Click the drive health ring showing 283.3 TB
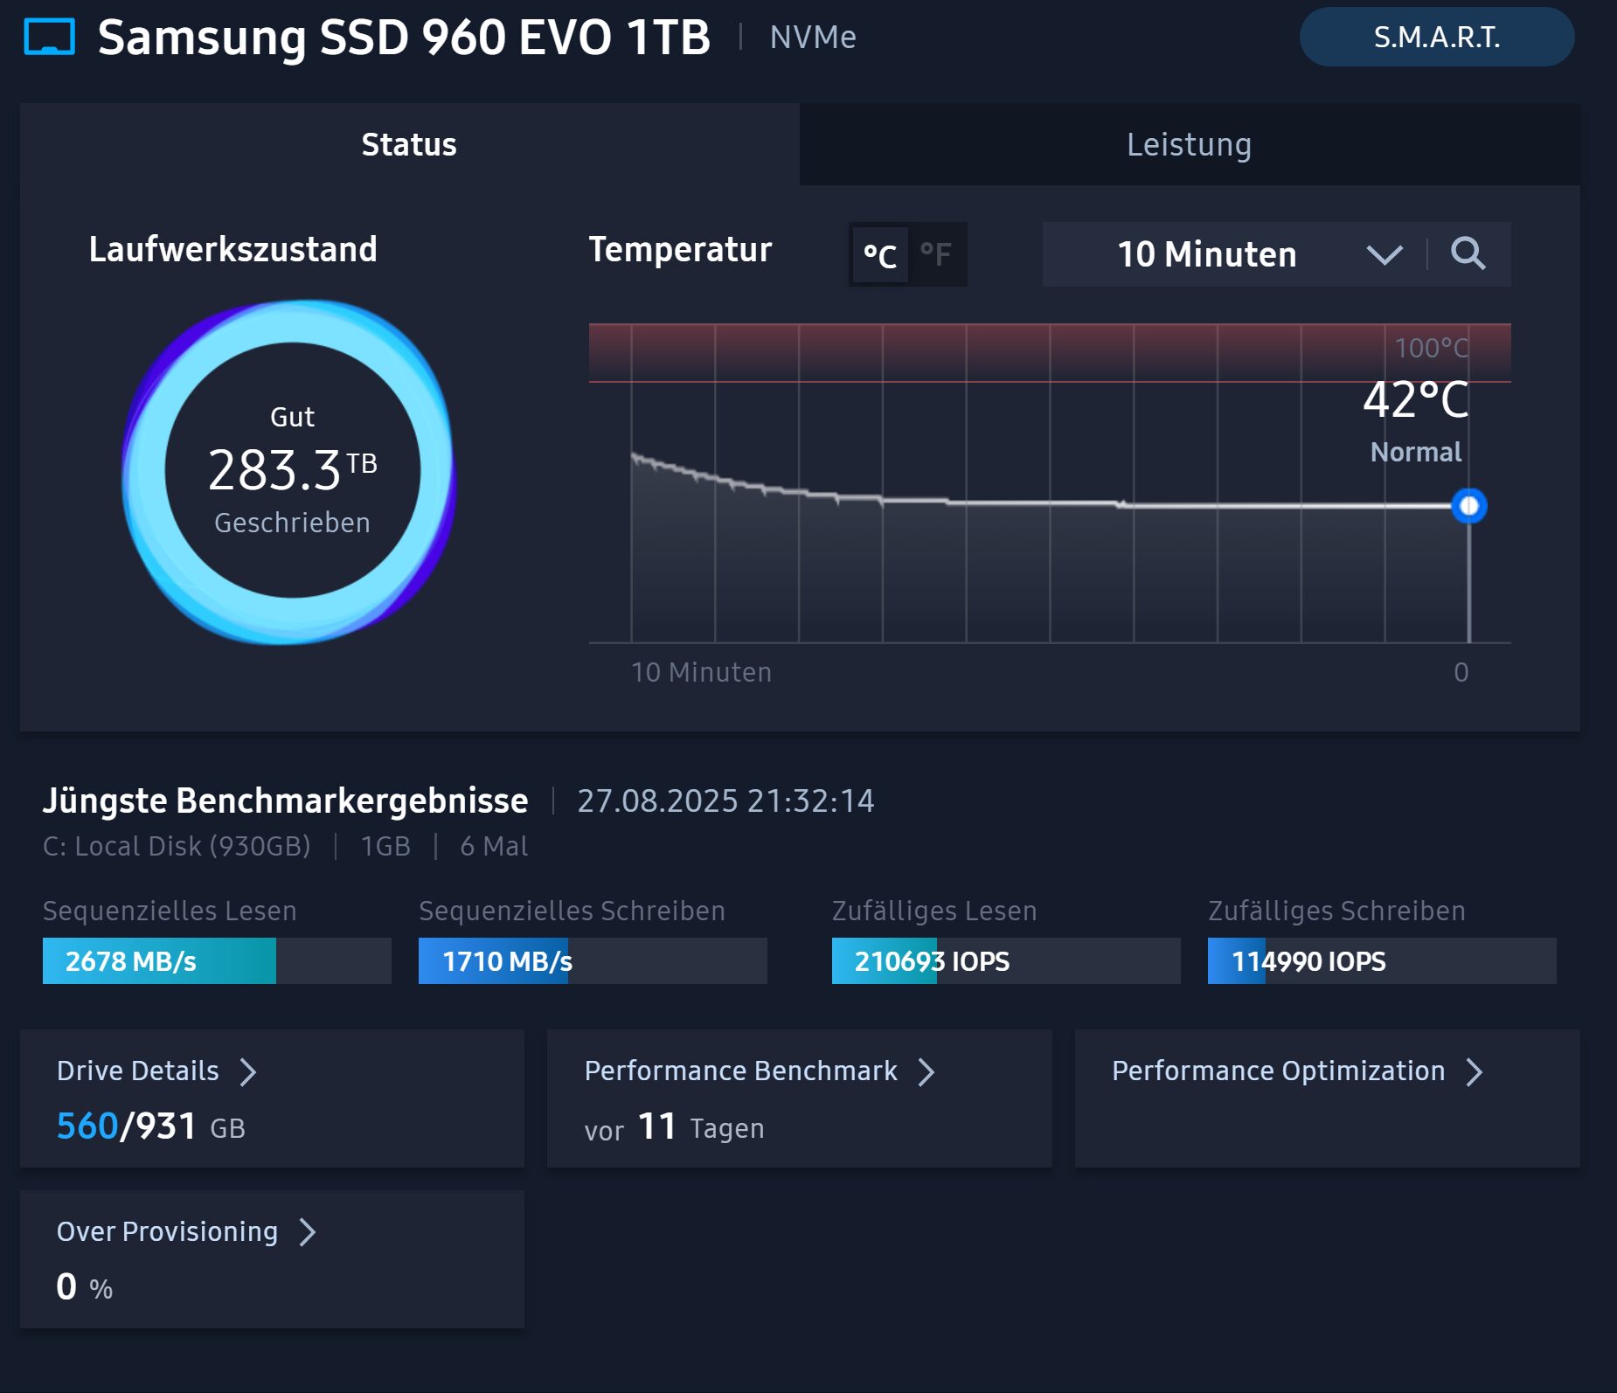Screen dimensions: 1617x1393 (x=292, y=472)
